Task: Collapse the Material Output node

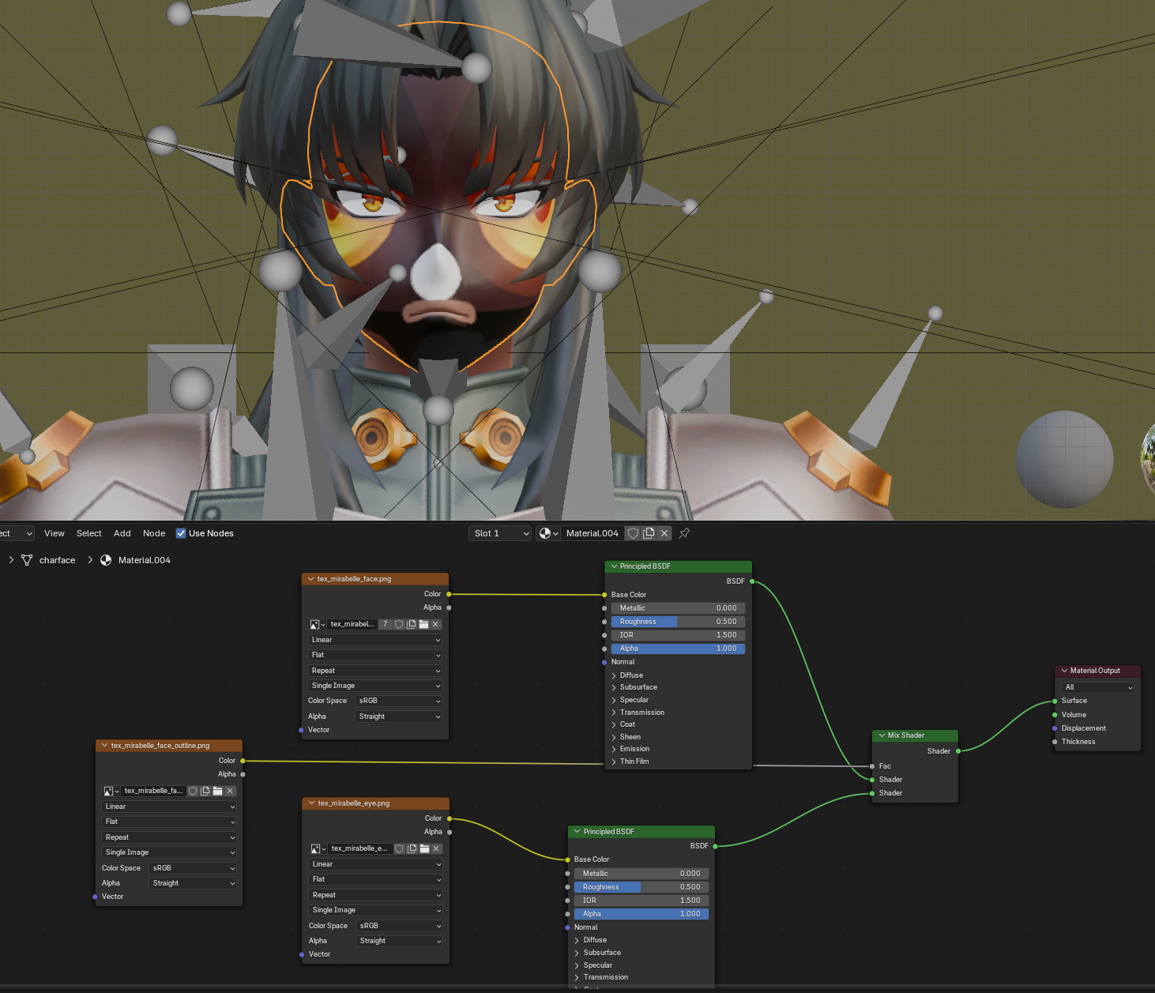Action: pyautogui.click(x=1064, y=671)
